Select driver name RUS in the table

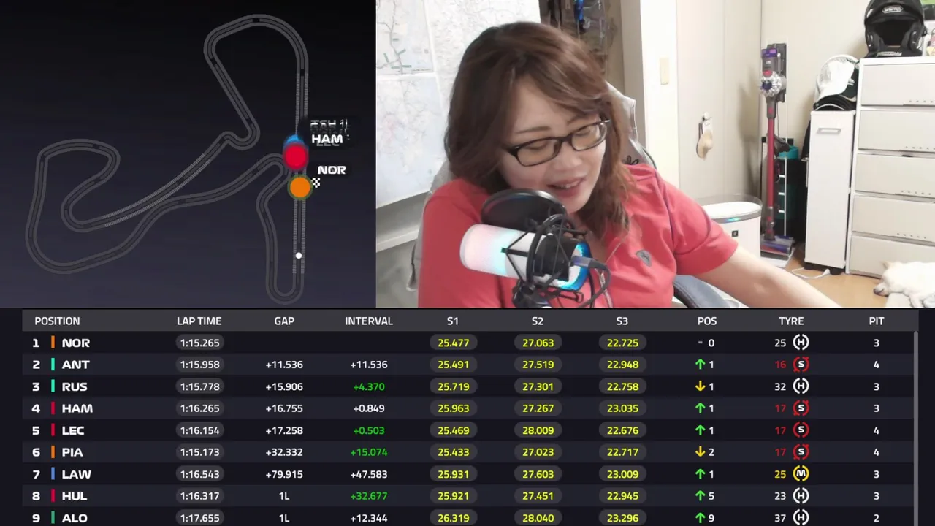coord(75,386)
